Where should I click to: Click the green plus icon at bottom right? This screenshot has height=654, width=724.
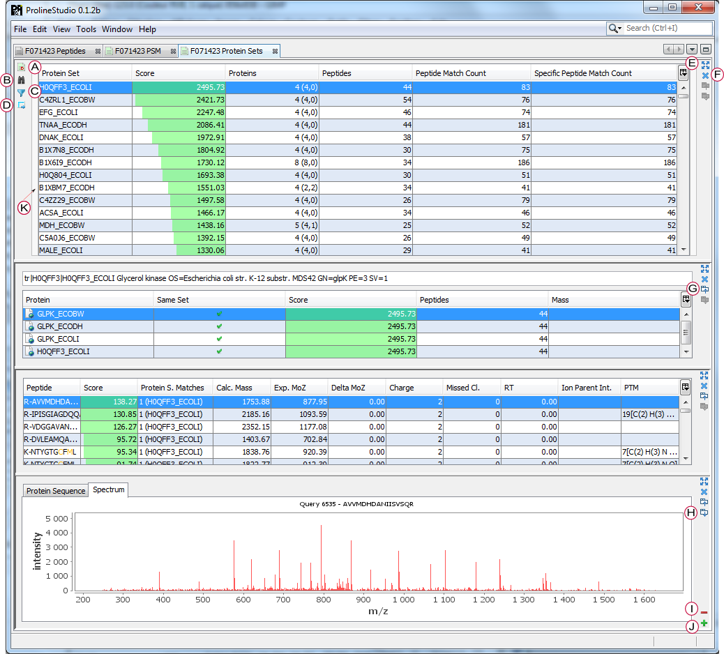click(704, 623)
